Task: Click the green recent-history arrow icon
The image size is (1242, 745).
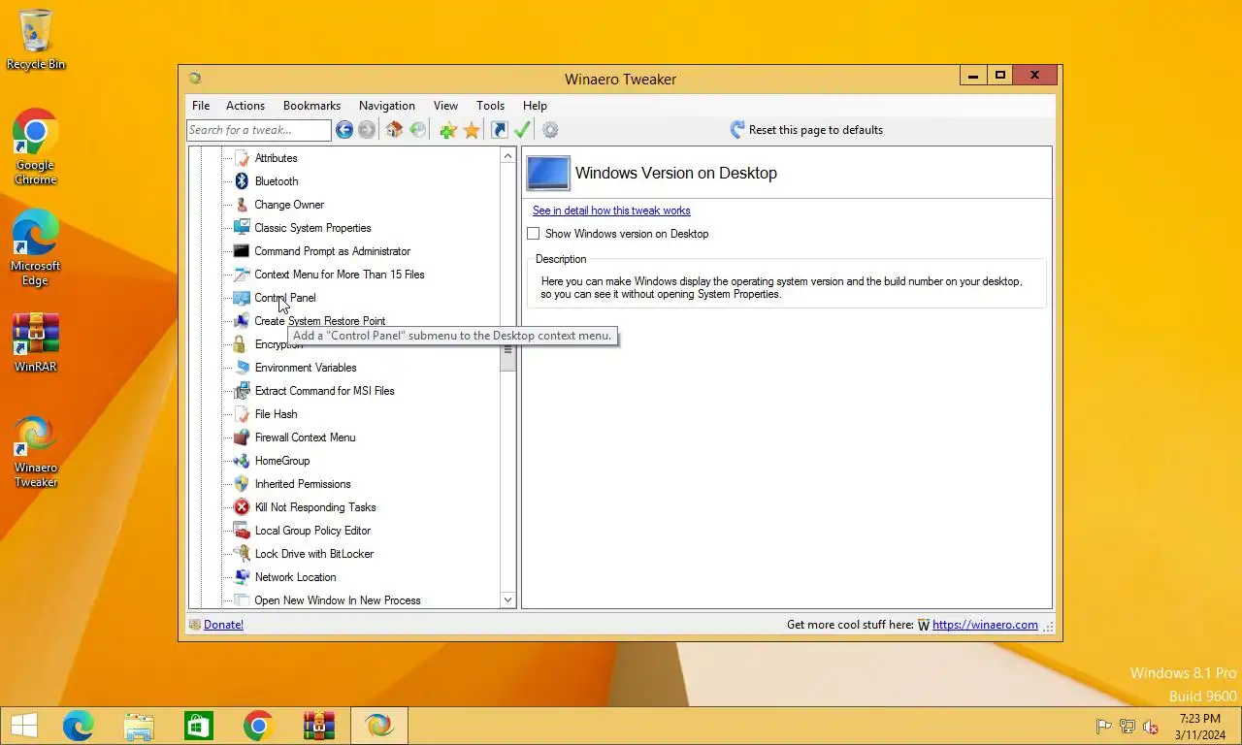Action: [418, 130]
